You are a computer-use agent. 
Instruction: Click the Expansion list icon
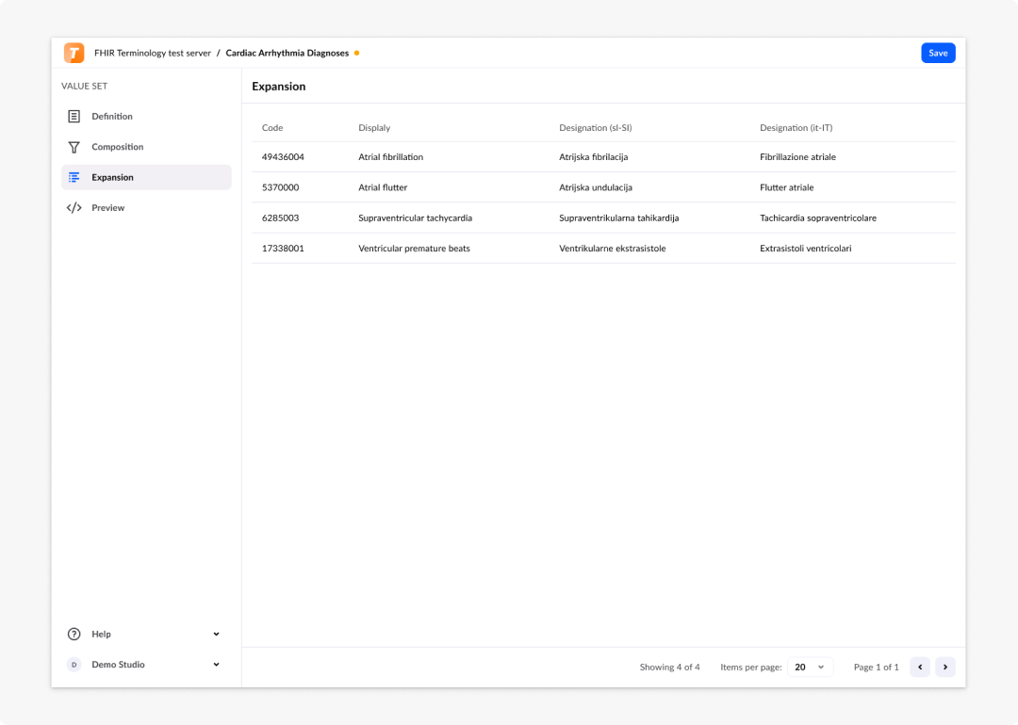click(74, 177)
